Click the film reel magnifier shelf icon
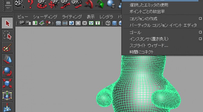The image size is (203, 112). pos(19,4)
